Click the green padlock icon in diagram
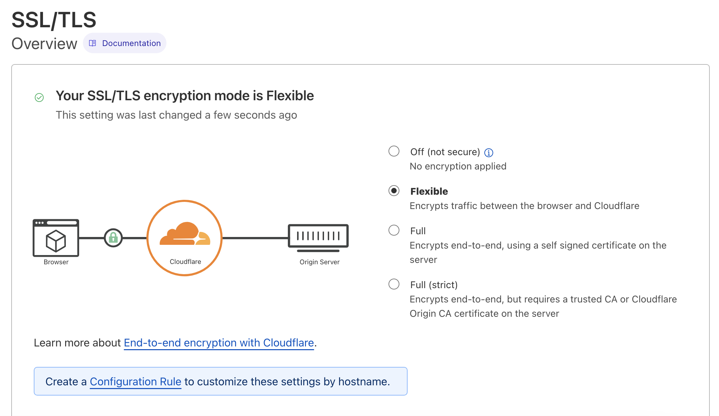The height and width of the screenshot is (416, 719). (113, 238)
